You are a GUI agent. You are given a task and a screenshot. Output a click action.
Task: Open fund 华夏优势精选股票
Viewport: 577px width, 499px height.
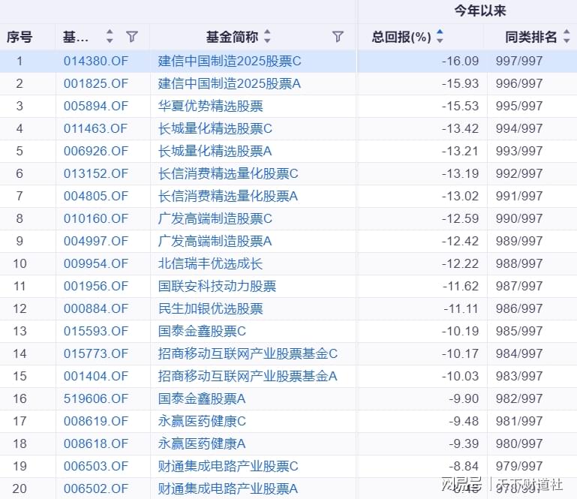pos(211,106)
